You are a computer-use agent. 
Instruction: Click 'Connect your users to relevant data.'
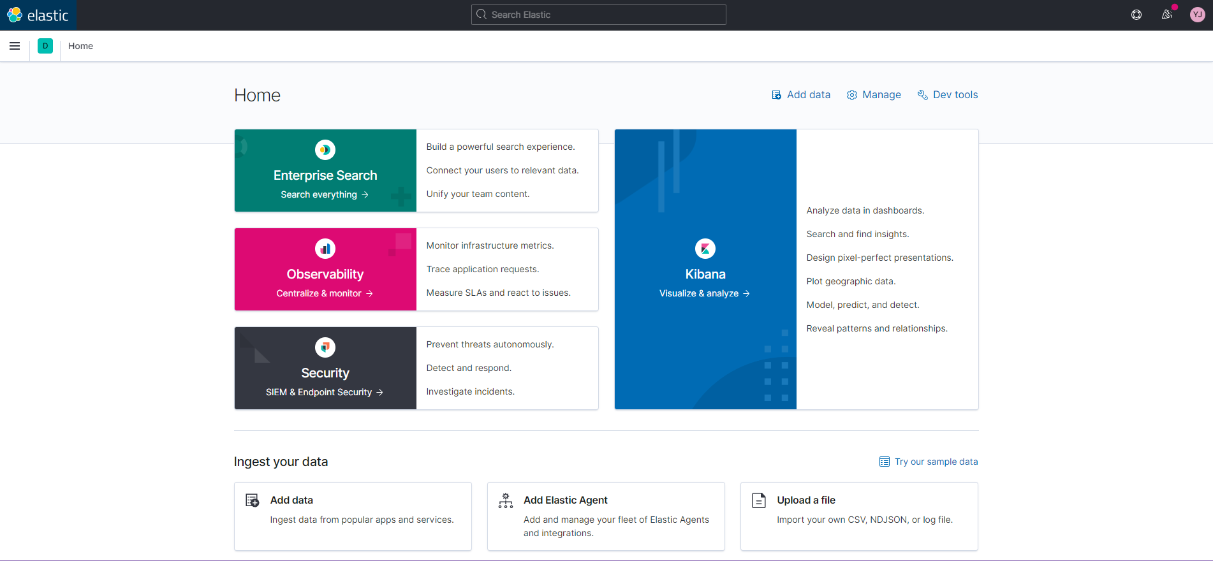pyautogui.click(x=503, y=170)
